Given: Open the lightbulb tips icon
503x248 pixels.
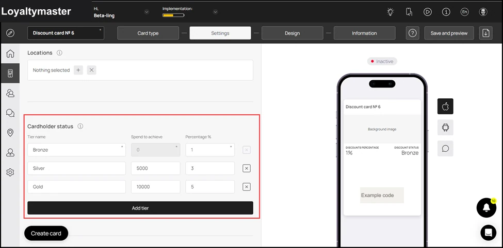Looking at the screenshot, I should tap(390, 12).
